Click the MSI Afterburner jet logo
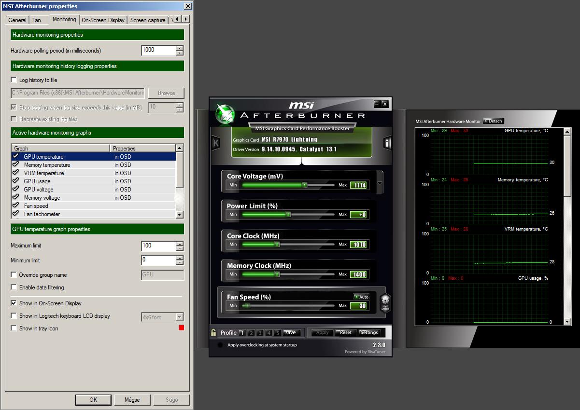This screenshot has height=410, width=580. [x=225, y=113]
